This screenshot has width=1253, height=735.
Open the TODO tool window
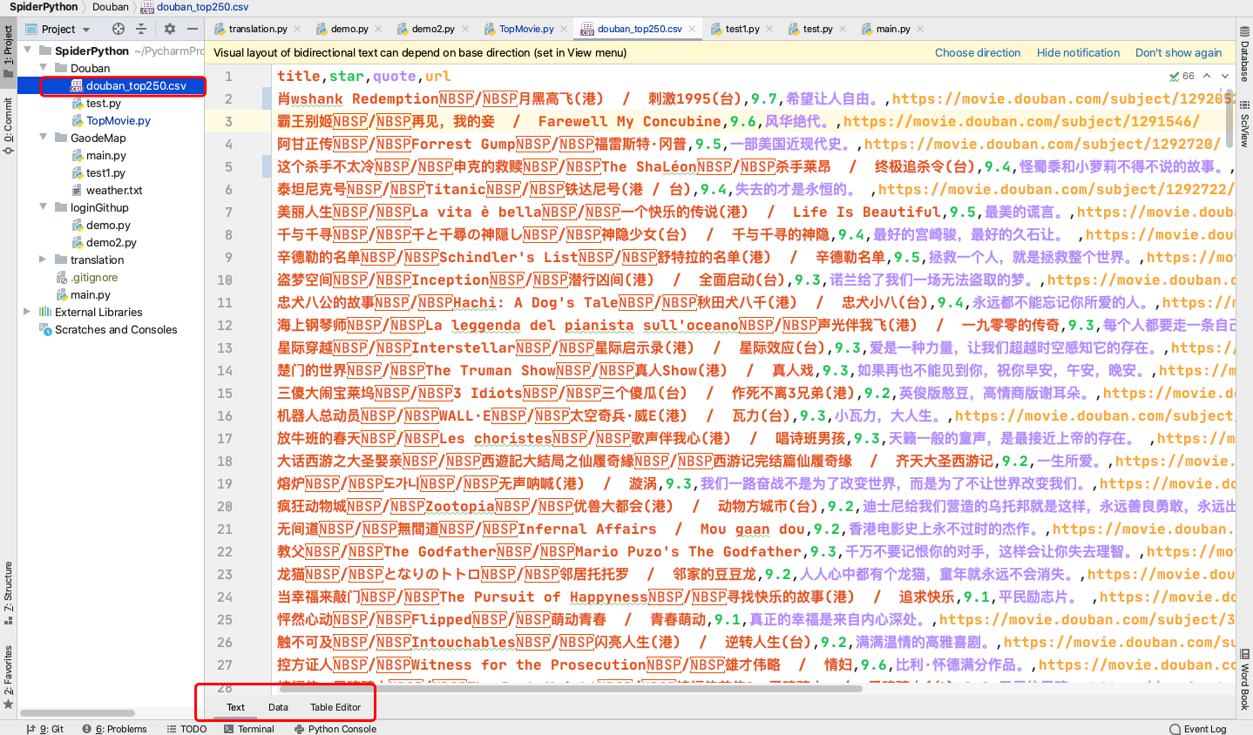(x=186, y=729)
